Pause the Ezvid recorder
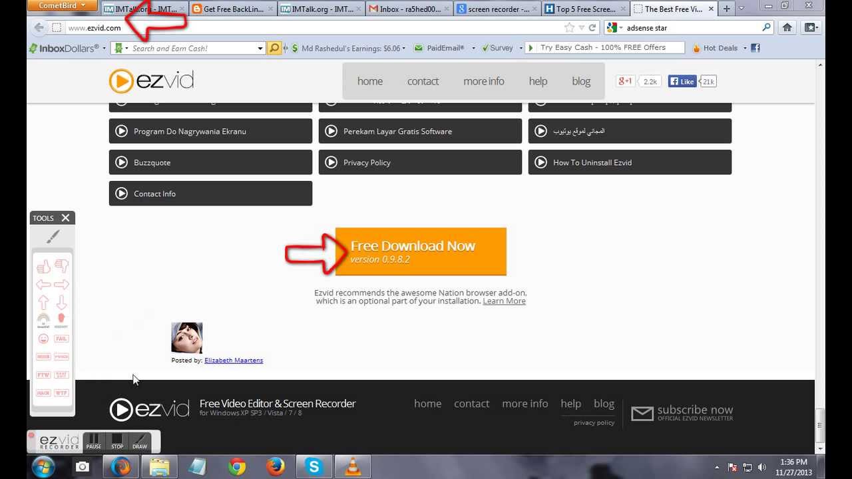 94,442
